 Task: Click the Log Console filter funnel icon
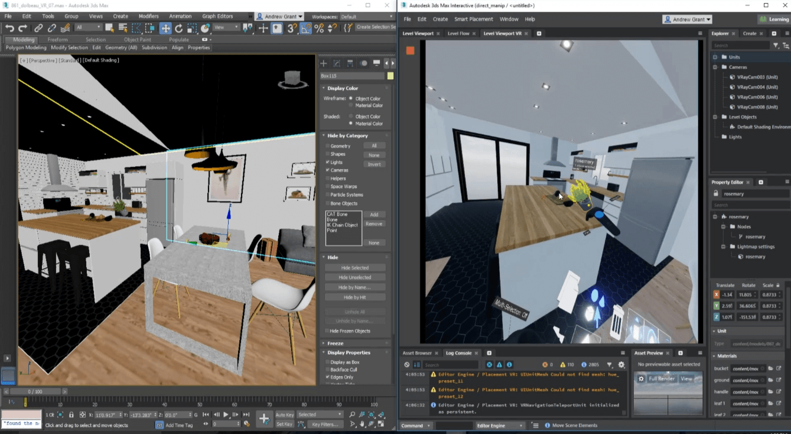click(x=610, y=365)
